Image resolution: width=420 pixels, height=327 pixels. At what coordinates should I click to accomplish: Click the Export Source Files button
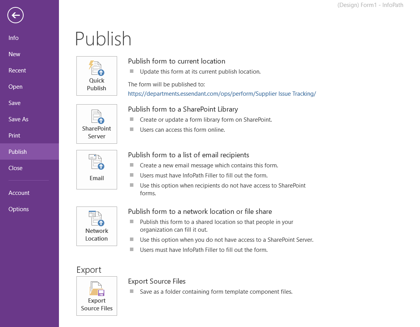pyautogui.click(x=97, y=296)
